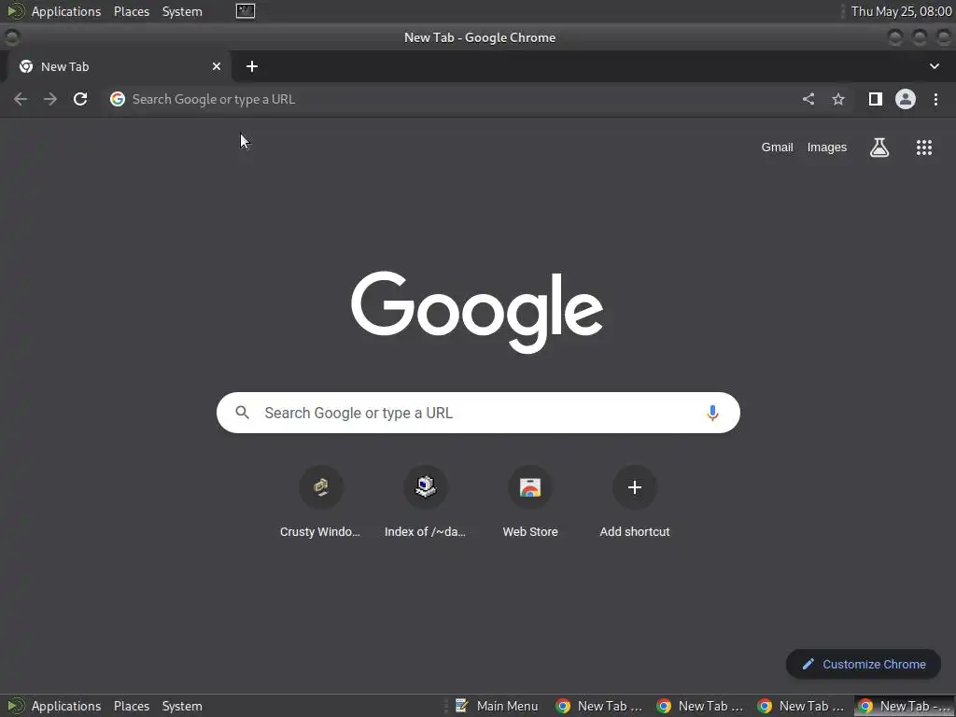Switch to the active New Tab taskbar window
Image resolution: width=956 pixels, height=717 pixels.
point(904,706)
